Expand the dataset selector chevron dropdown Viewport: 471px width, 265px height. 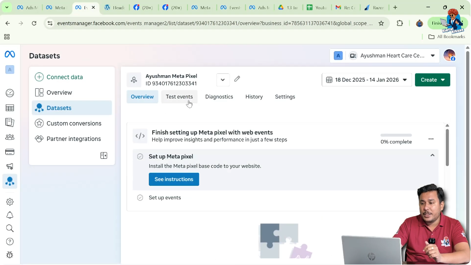tap(223, 80)
